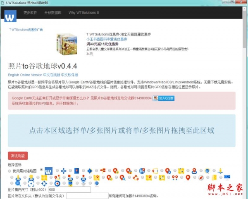Viewport: 248px width, 199px height.
Task: Pick the blue crosshair target icon
Action: point(44,184)
